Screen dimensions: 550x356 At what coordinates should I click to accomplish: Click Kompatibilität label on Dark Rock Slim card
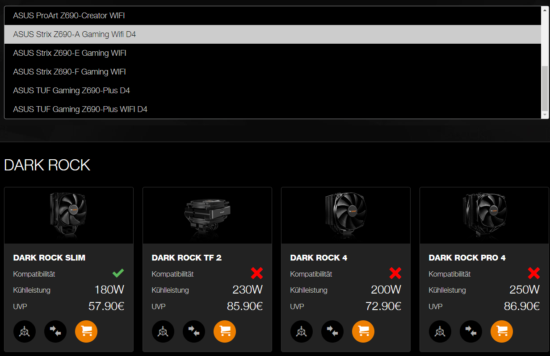(x=34, y=274)
